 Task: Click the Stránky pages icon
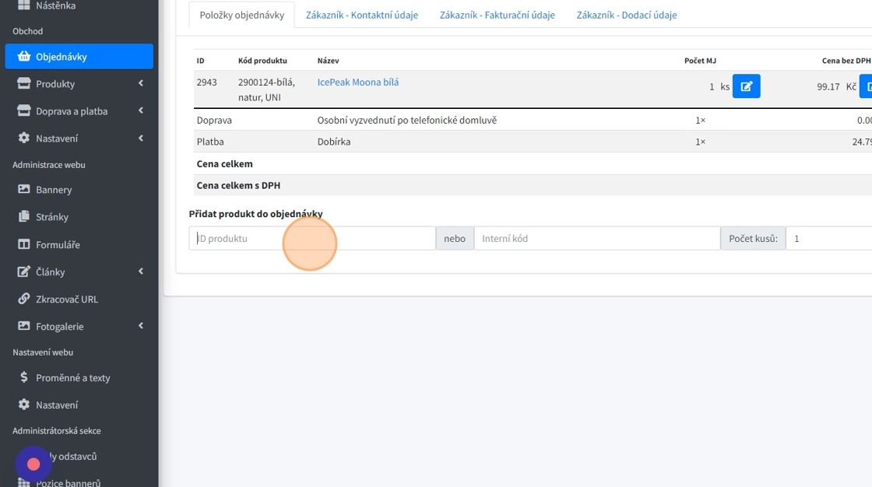23,217
